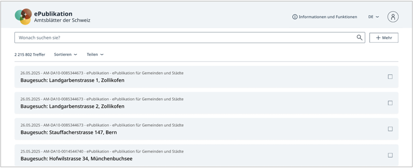Image resolution: width=413 pixels, height=168 pixels.
Task: Click the Amtsblätter der Schweiz title text
Action: click(62, 20)
